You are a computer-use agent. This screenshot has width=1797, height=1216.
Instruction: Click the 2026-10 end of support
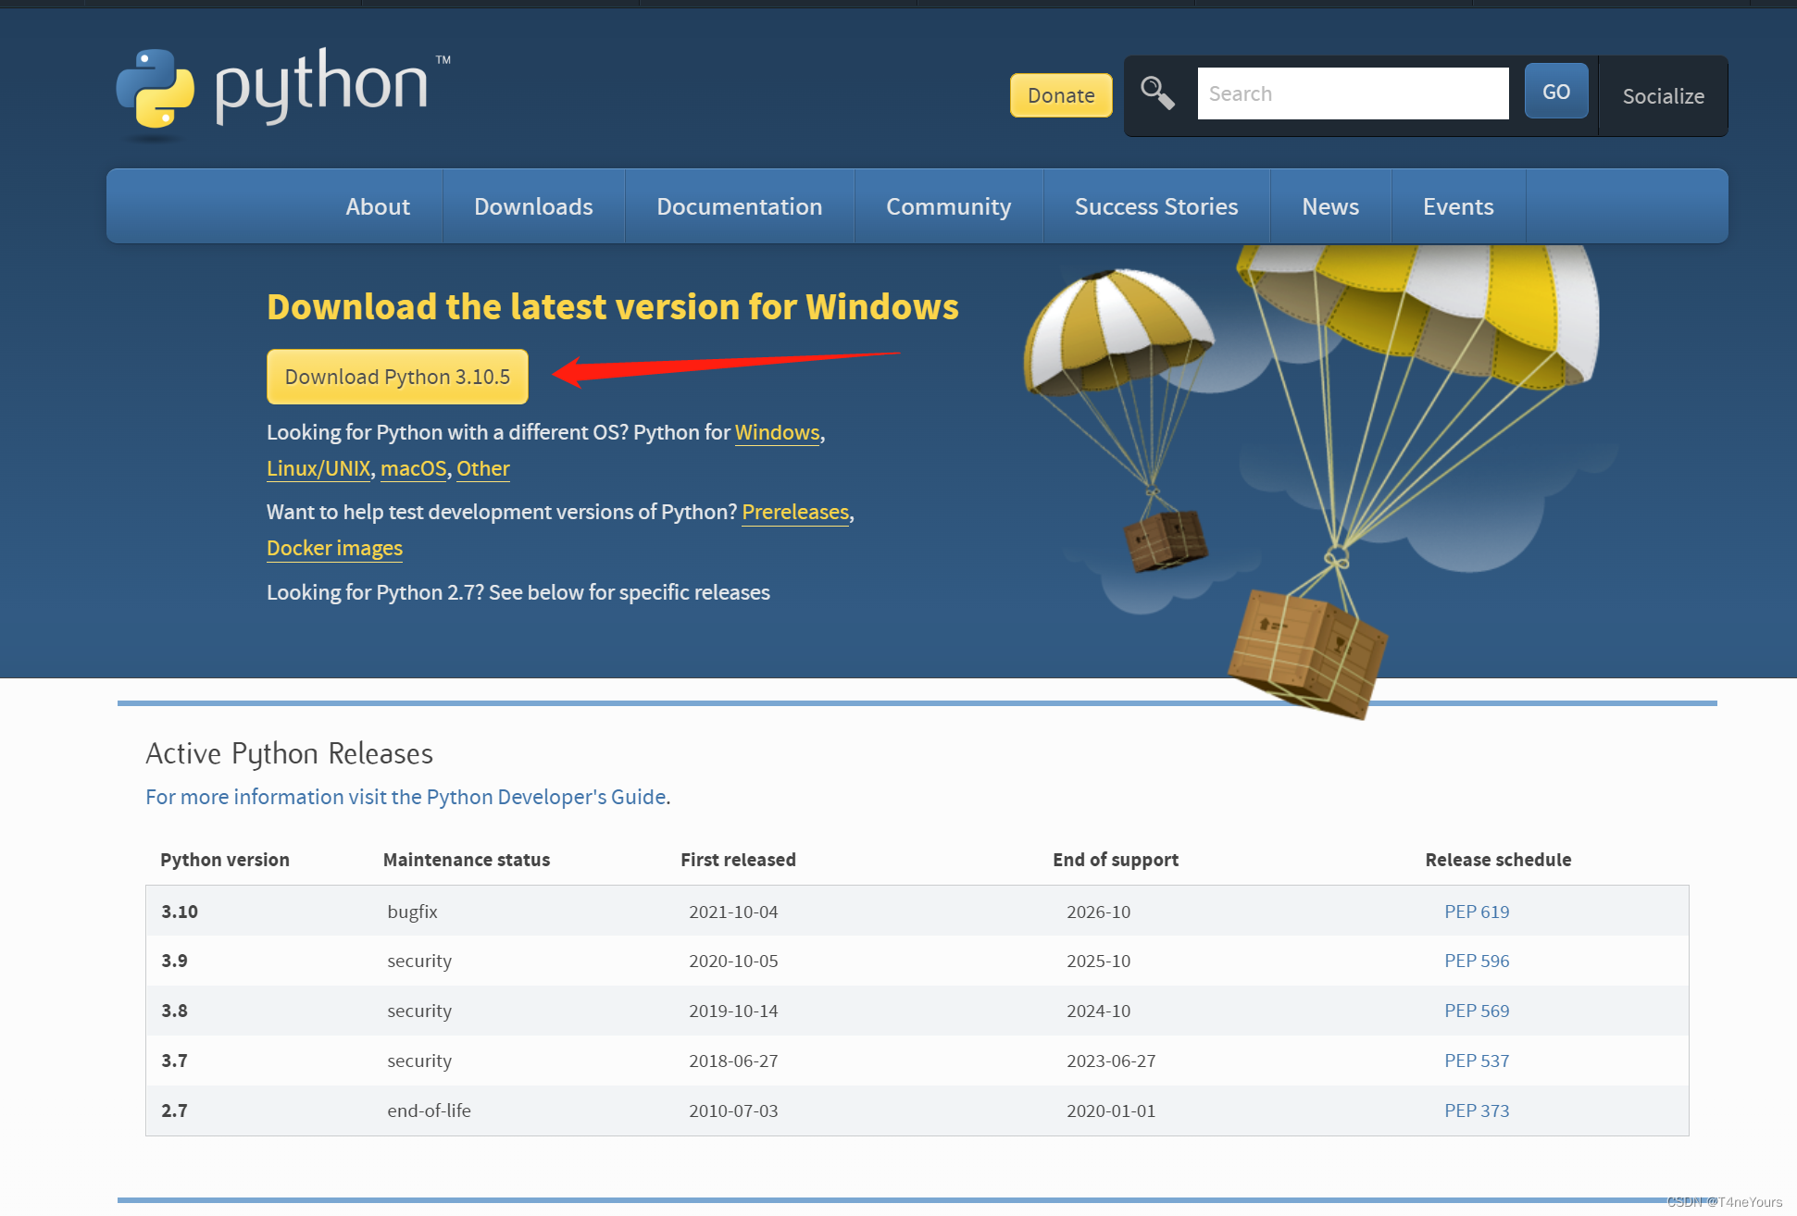(x=1098, y=912)
